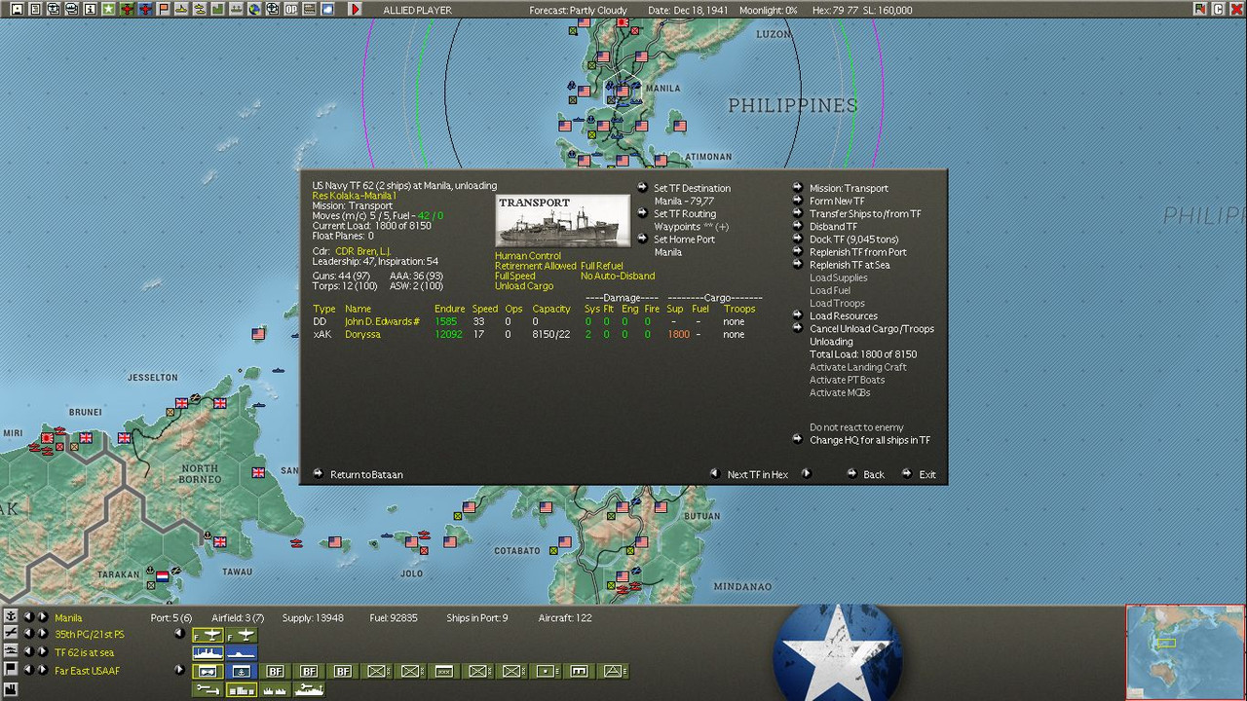1247x701 pixels.
Task: Click the flag icon beside Far East USAAF
Action: point(11,670)
